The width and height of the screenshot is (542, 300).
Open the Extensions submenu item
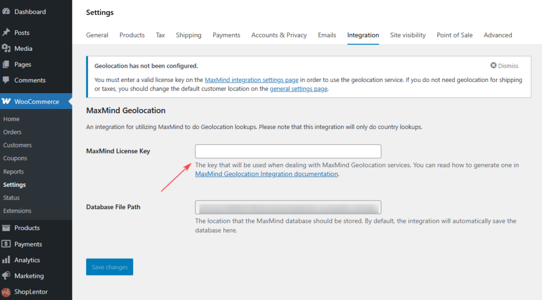click(x=17, y=211)
